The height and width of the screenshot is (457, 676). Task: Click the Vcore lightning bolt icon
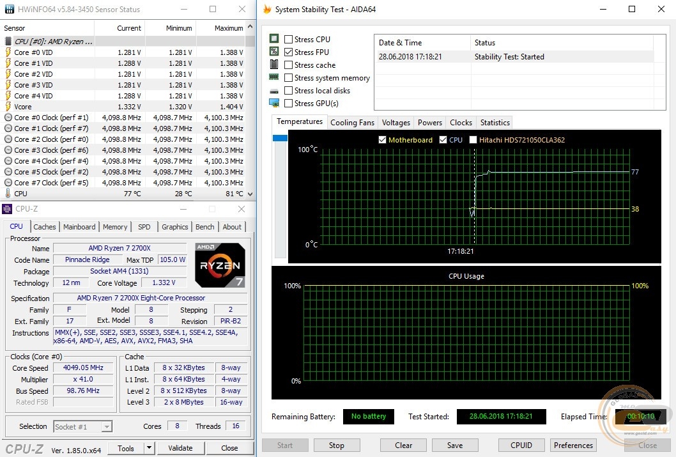(x=8, y=107)
